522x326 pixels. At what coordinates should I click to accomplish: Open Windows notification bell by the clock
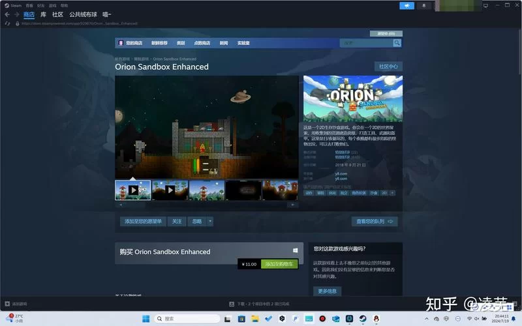(514, 319)
